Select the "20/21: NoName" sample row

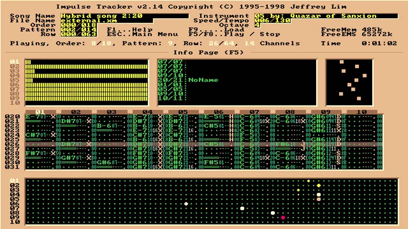pos(188,80)
